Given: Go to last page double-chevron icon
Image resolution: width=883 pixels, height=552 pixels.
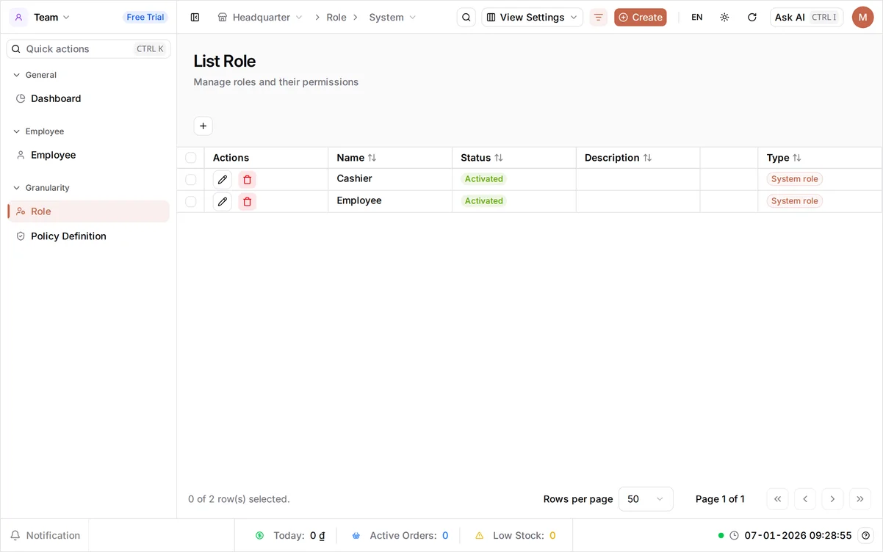Looking at the screenshot, I should (x=860, y=499).
